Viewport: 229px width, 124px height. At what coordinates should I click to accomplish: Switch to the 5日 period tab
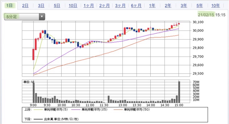(x=57, y=6)
